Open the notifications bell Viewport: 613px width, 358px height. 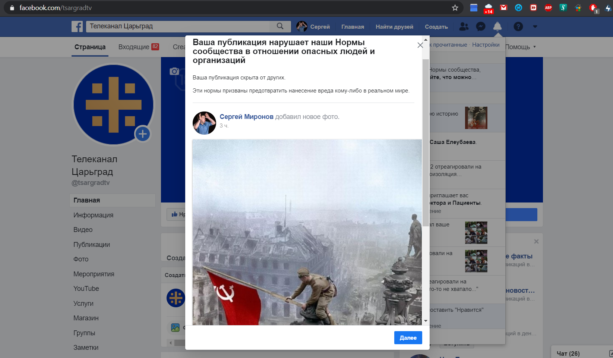(x=497, y=26)
